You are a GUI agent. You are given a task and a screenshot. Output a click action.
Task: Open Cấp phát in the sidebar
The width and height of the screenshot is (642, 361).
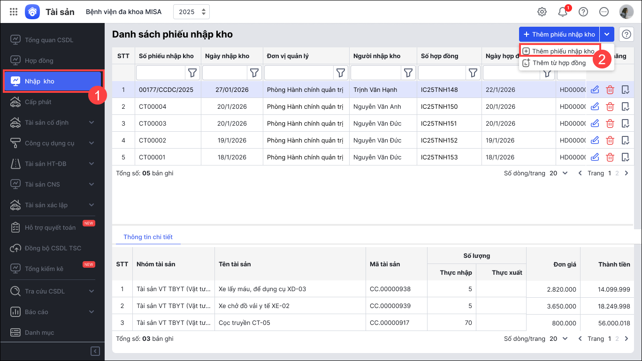pyautogui.click(x=38, y=102)
